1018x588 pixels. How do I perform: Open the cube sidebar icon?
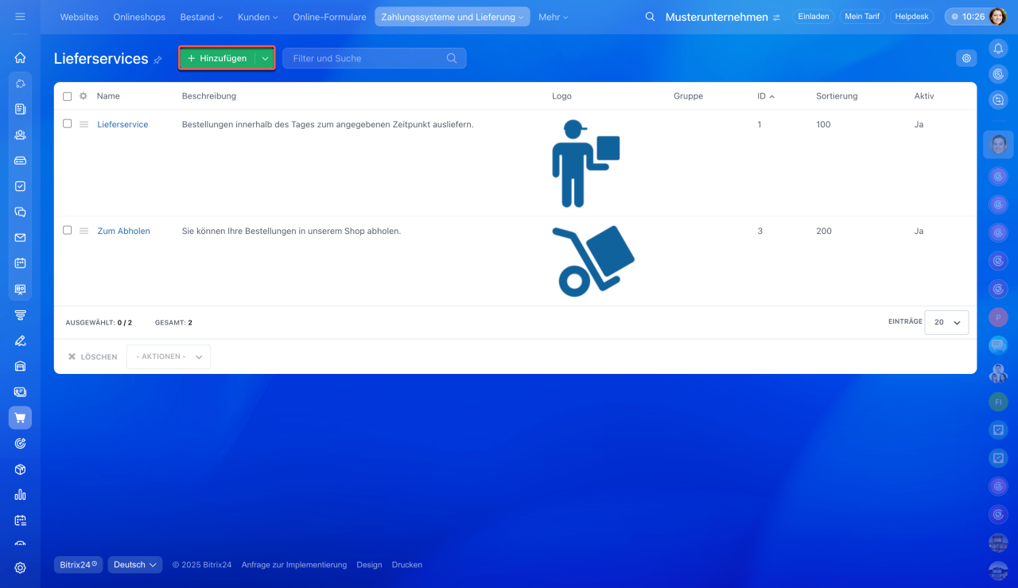click(x=20, y=469)
